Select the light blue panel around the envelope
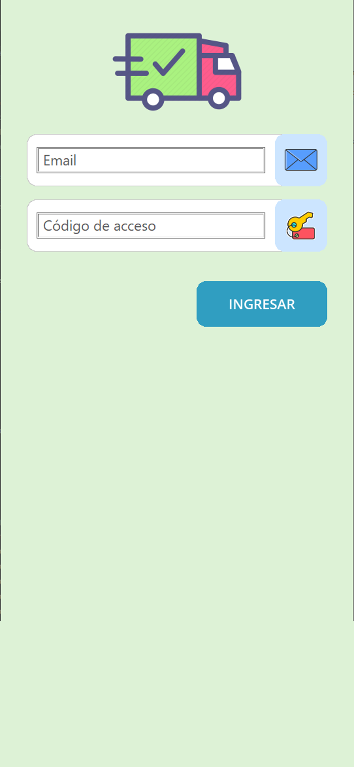 301,160
